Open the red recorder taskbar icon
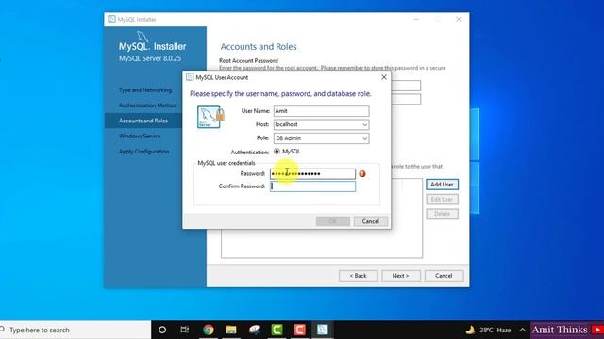This screenshot has height=339, width=604. pos(300,330)
